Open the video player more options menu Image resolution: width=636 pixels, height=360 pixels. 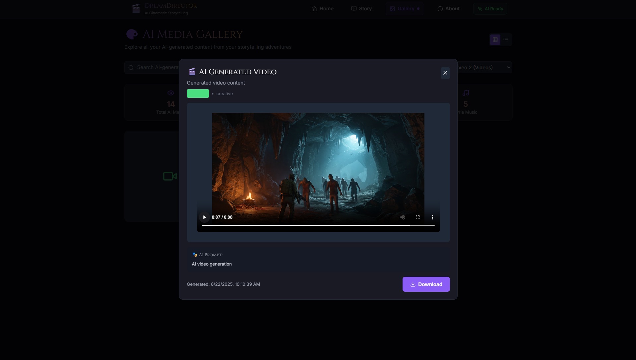click(x=432, y=217)
